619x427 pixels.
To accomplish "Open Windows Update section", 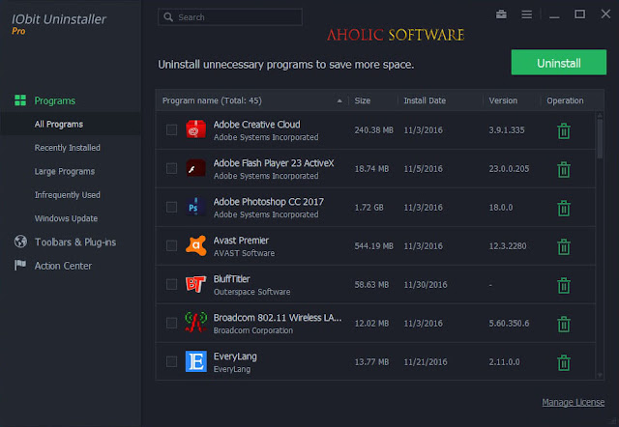I will pyautogui.click(x=66, y=218).
